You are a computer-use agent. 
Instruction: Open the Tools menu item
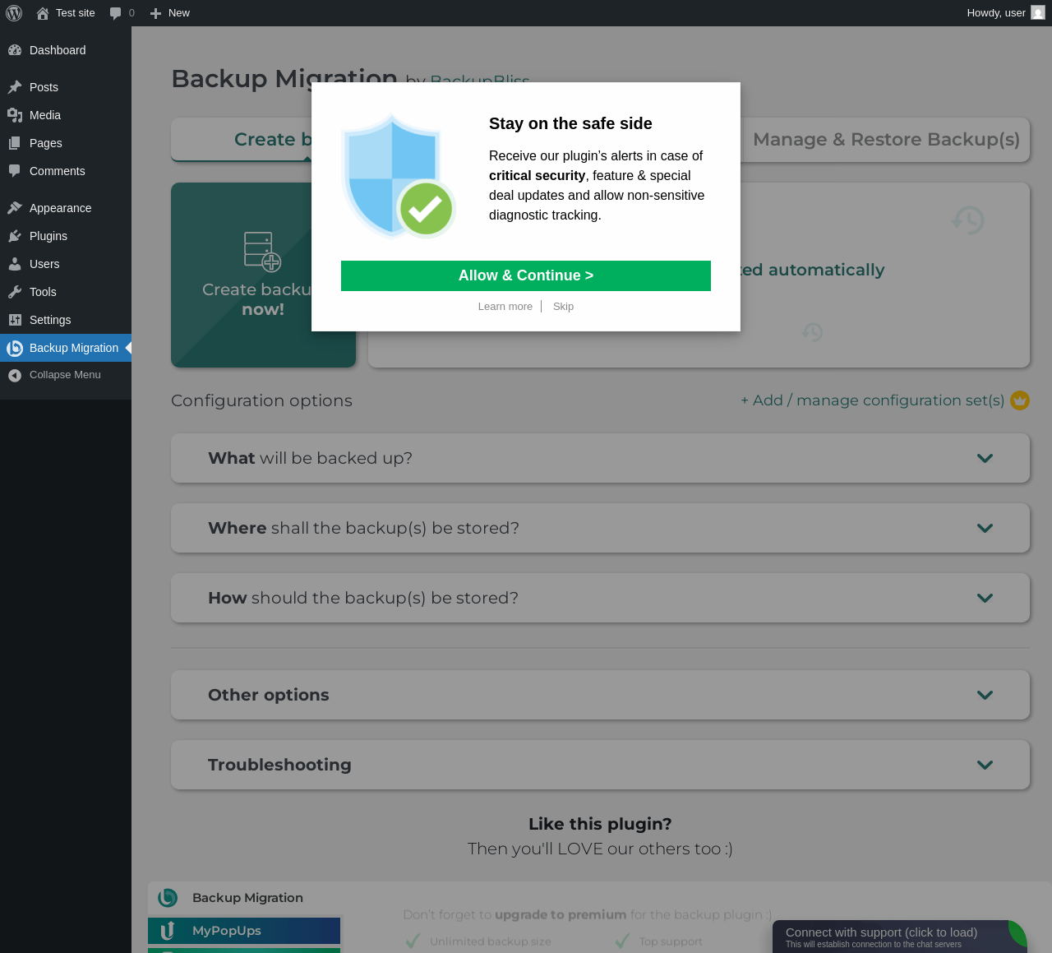(x=66, y=292)
